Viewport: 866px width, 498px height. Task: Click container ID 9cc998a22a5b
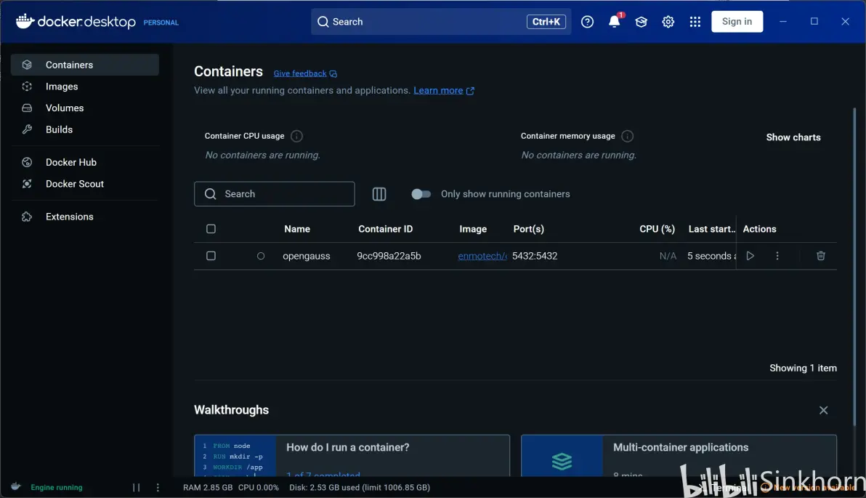[389, 256]
